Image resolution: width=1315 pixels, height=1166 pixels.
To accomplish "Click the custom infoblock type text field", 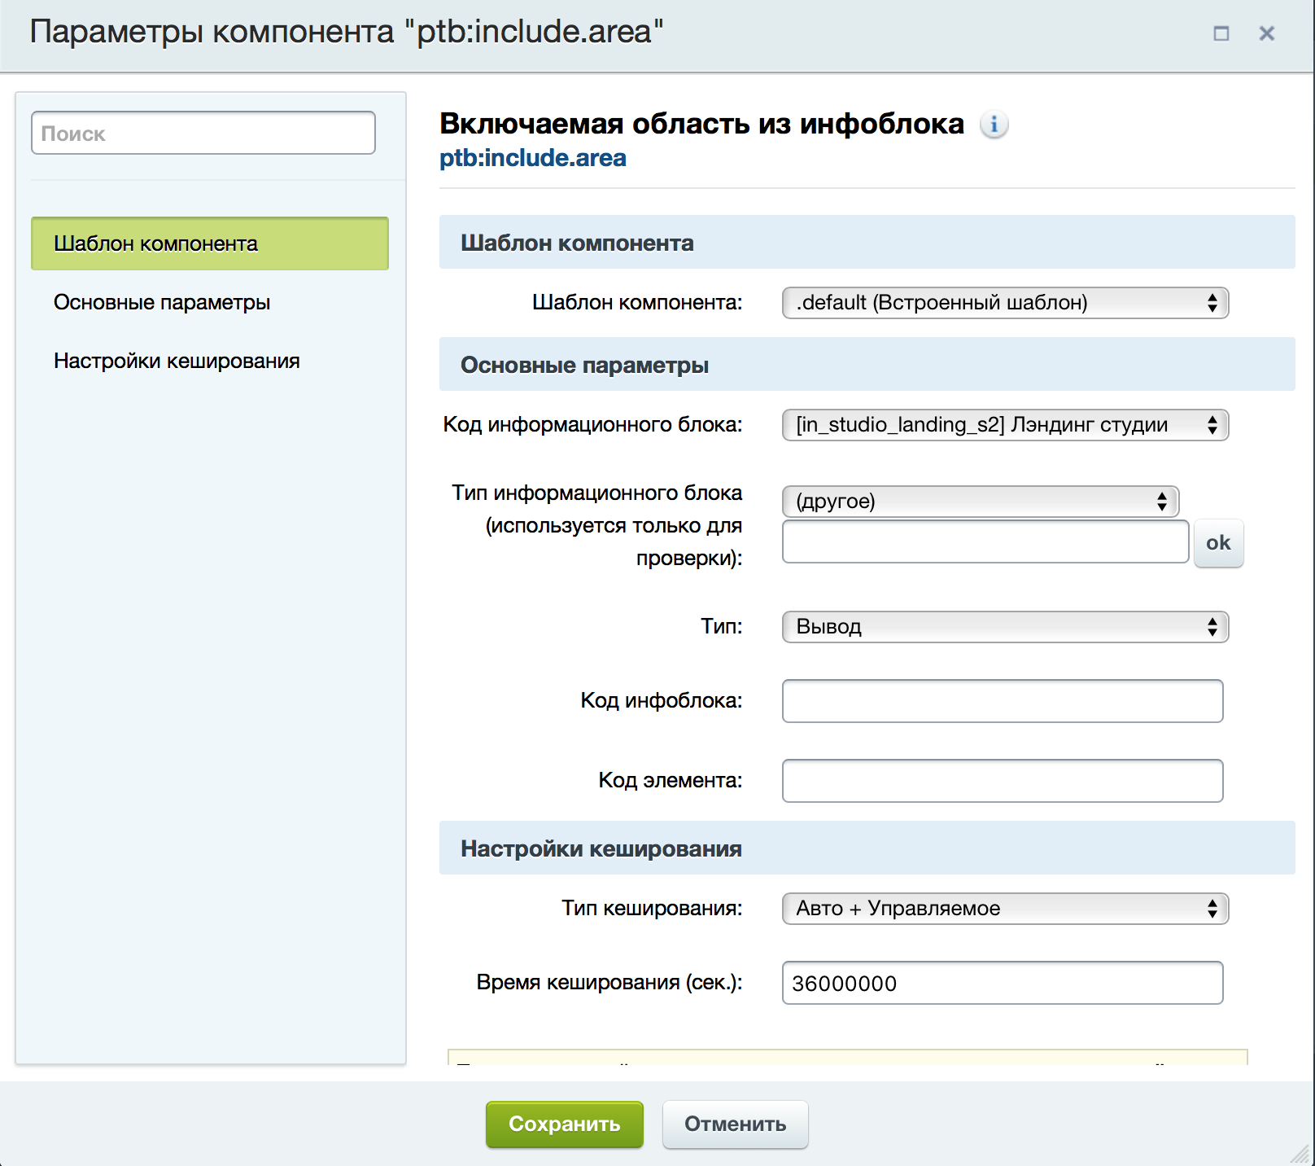I will [985, 541].
